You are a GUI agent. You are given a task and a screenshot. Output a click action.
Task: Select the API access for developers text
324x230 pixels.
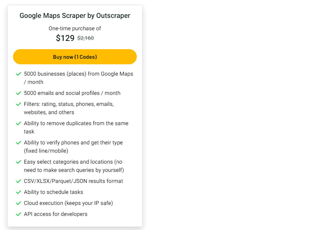click(x=56, y=214)
